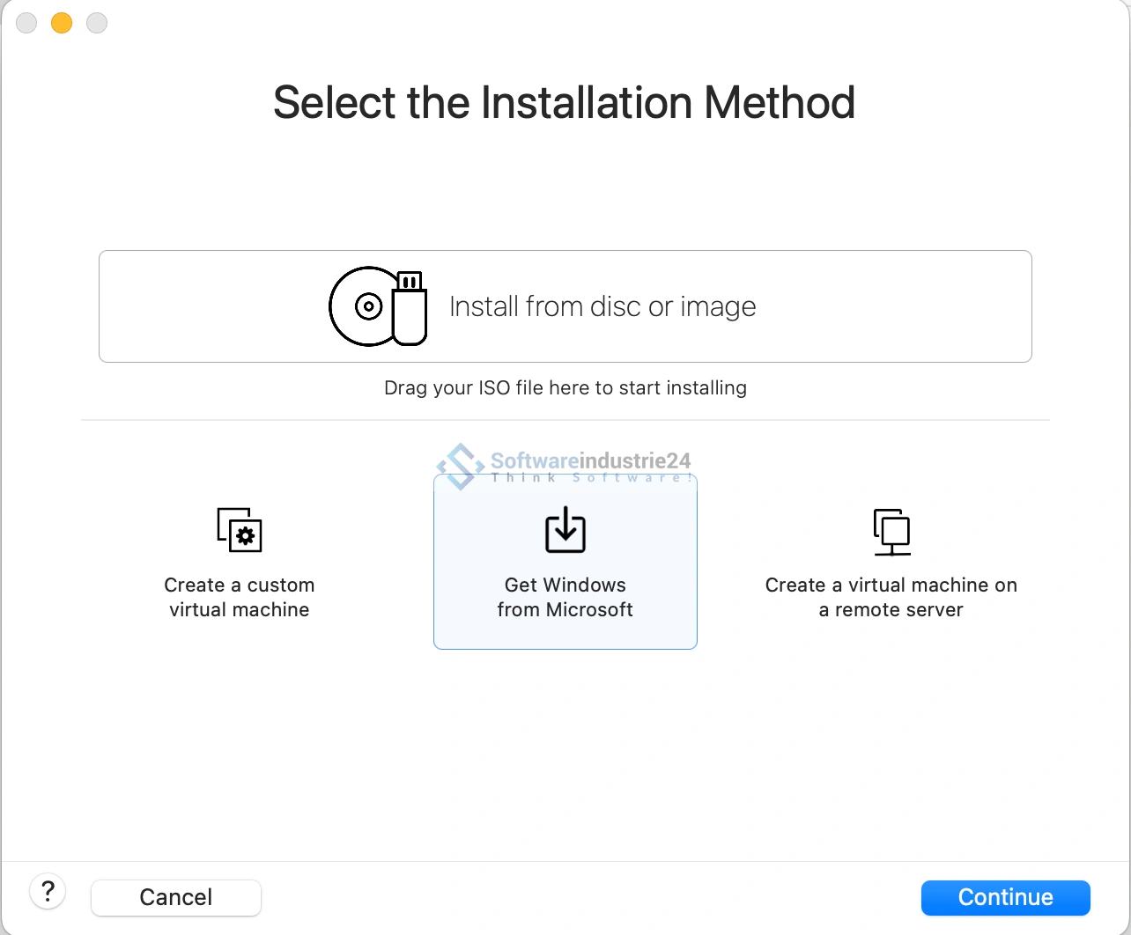The height and width of the screenshot is (935, 1131).
Task: Click the grayed-out zoom window button
Action: point(97,23)
